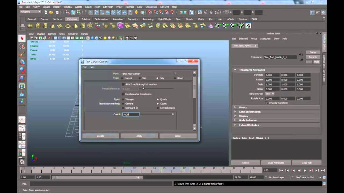Click the Presets button

[313, 57]
